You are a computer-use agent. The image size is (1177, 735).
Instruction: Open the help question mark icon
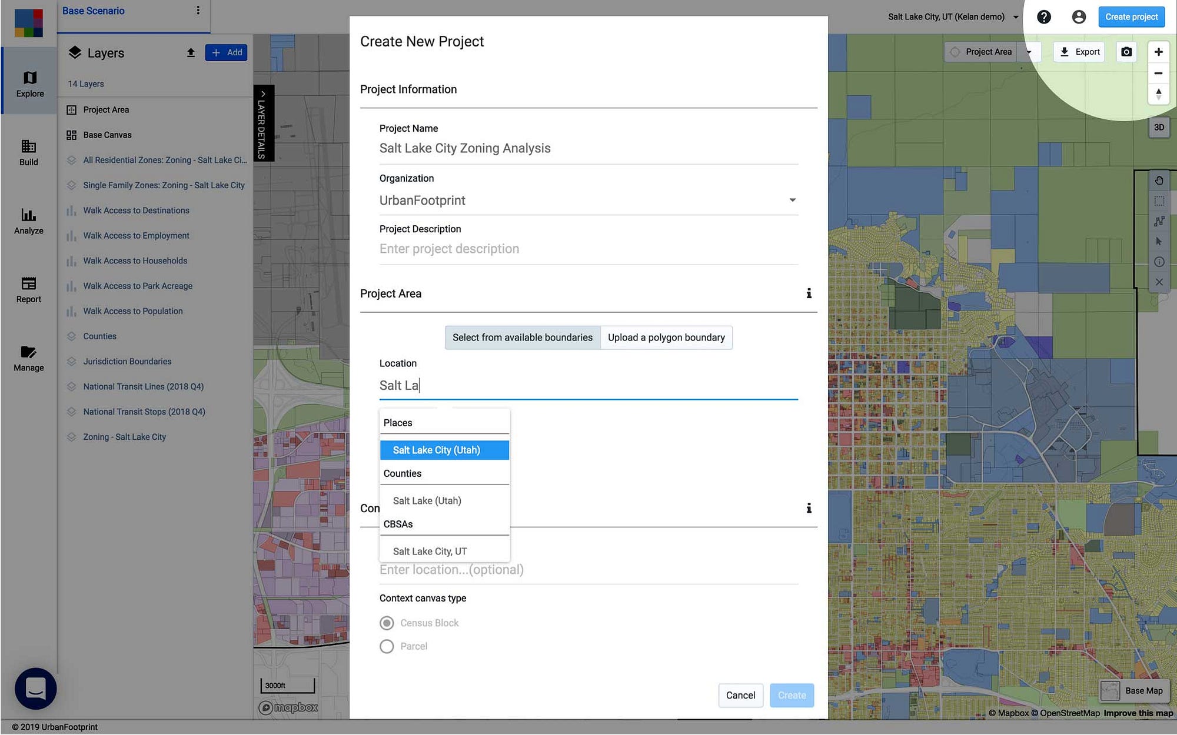(1044, 16)
